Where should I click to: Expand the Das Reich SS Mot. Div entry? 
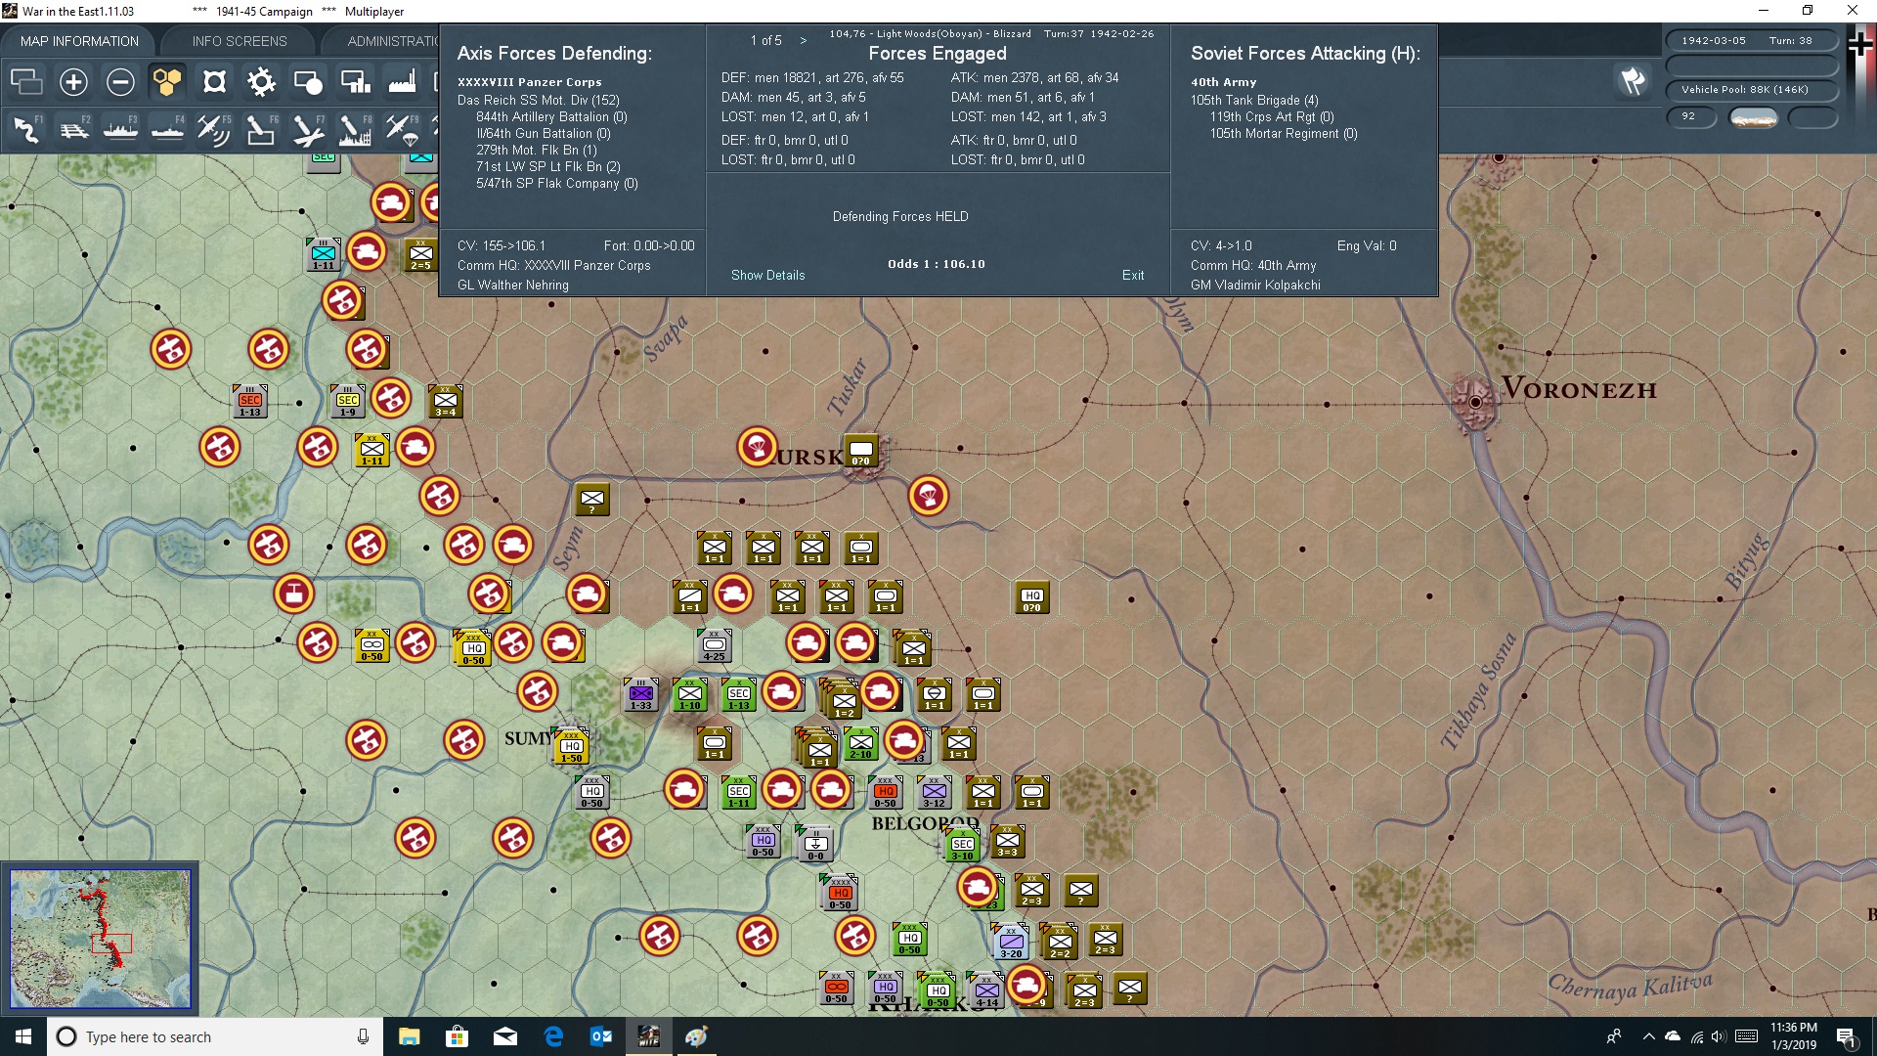pos(538,100)
